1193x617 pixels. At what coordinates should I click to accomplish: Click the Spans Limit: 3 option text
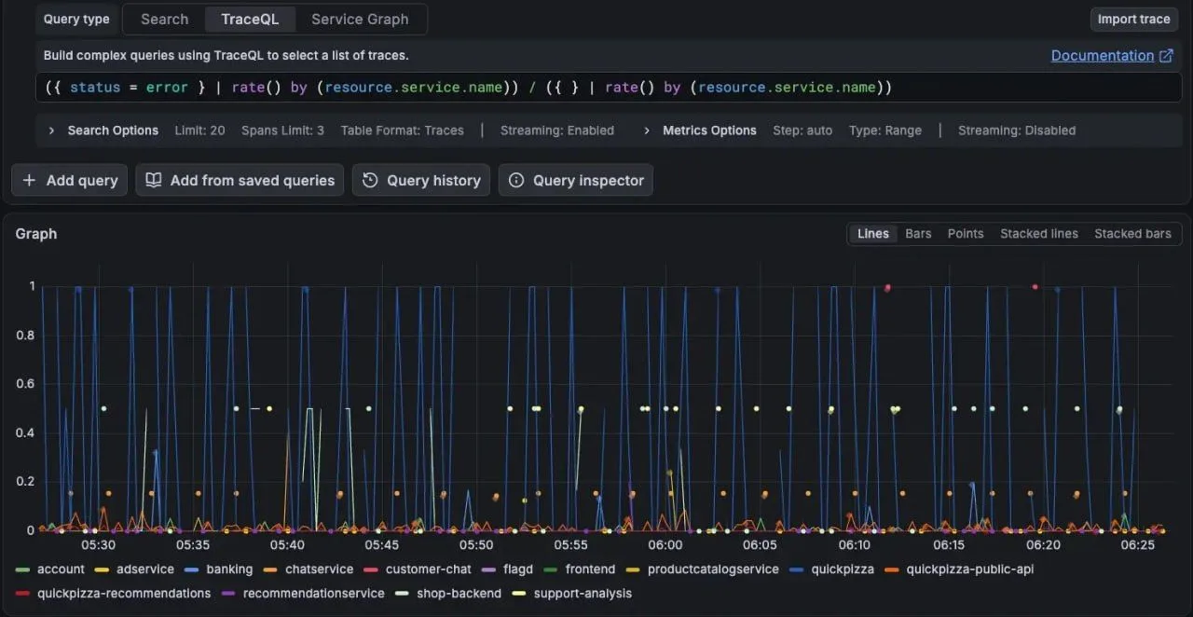[282, 130]
